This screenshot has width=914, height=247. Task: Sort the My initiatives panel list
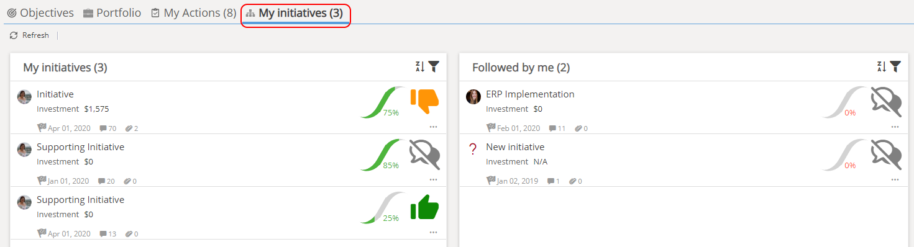(419, 66)
